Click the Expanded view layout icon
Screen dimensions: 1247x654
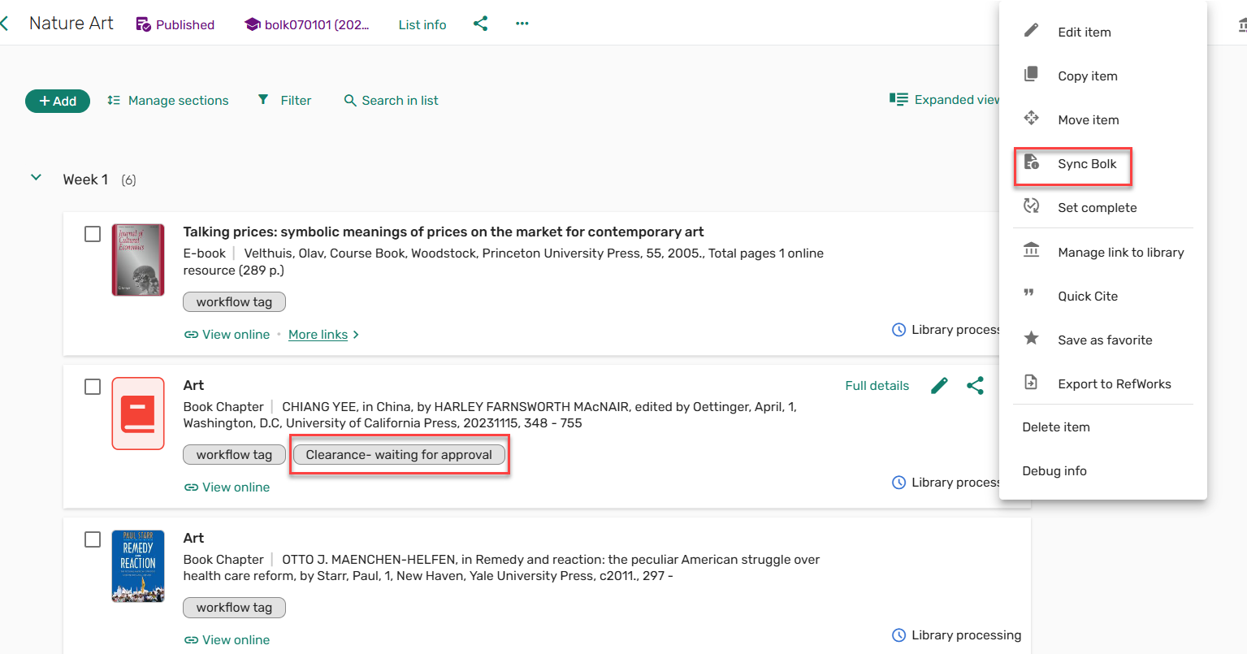tap(898, 99)
